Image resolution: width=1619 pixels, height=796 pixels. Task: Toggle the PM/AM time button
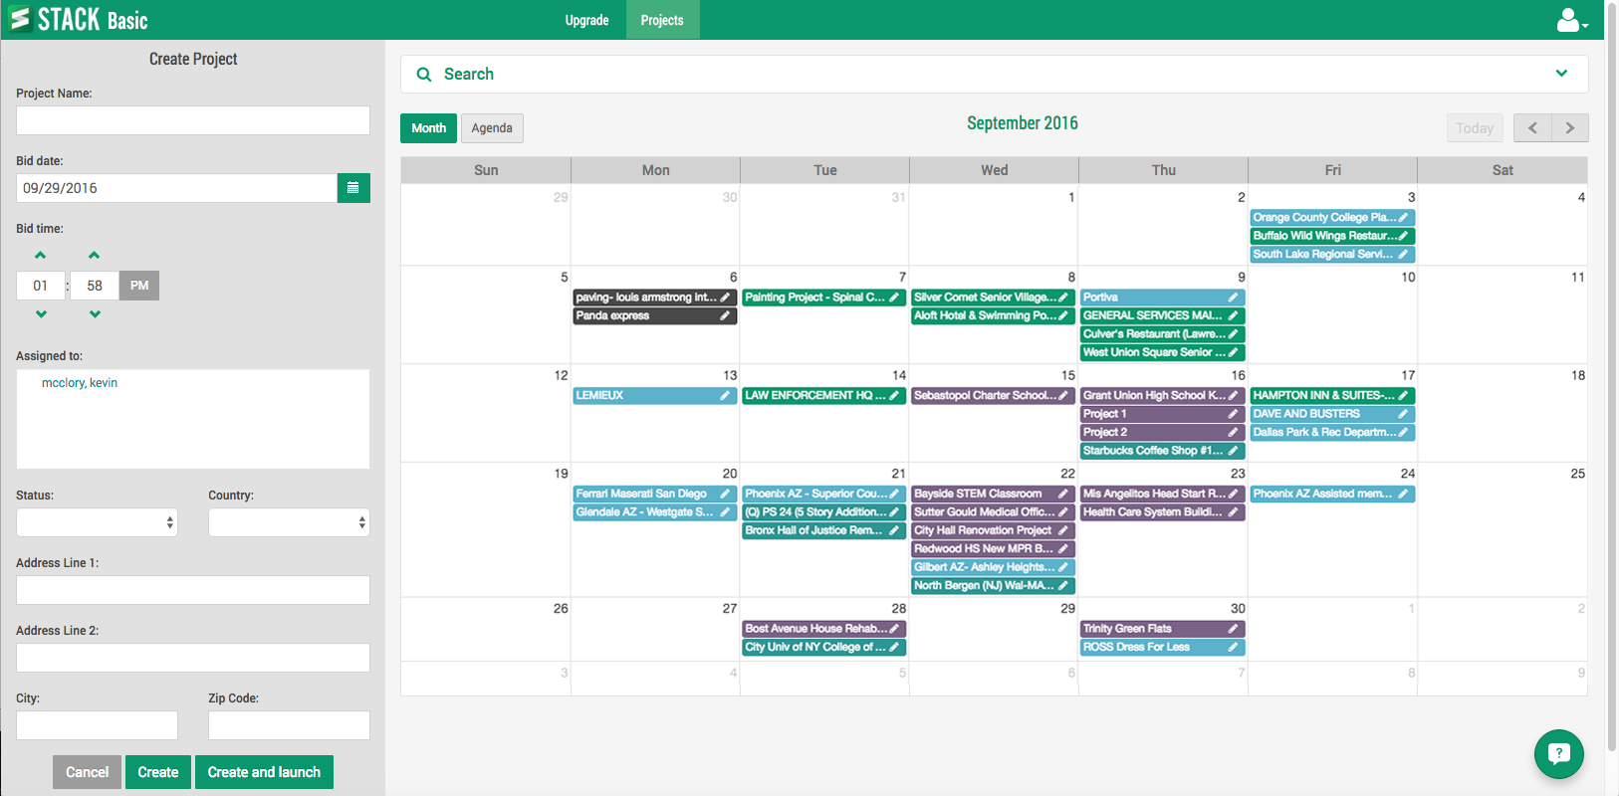(x=139, y=286)
